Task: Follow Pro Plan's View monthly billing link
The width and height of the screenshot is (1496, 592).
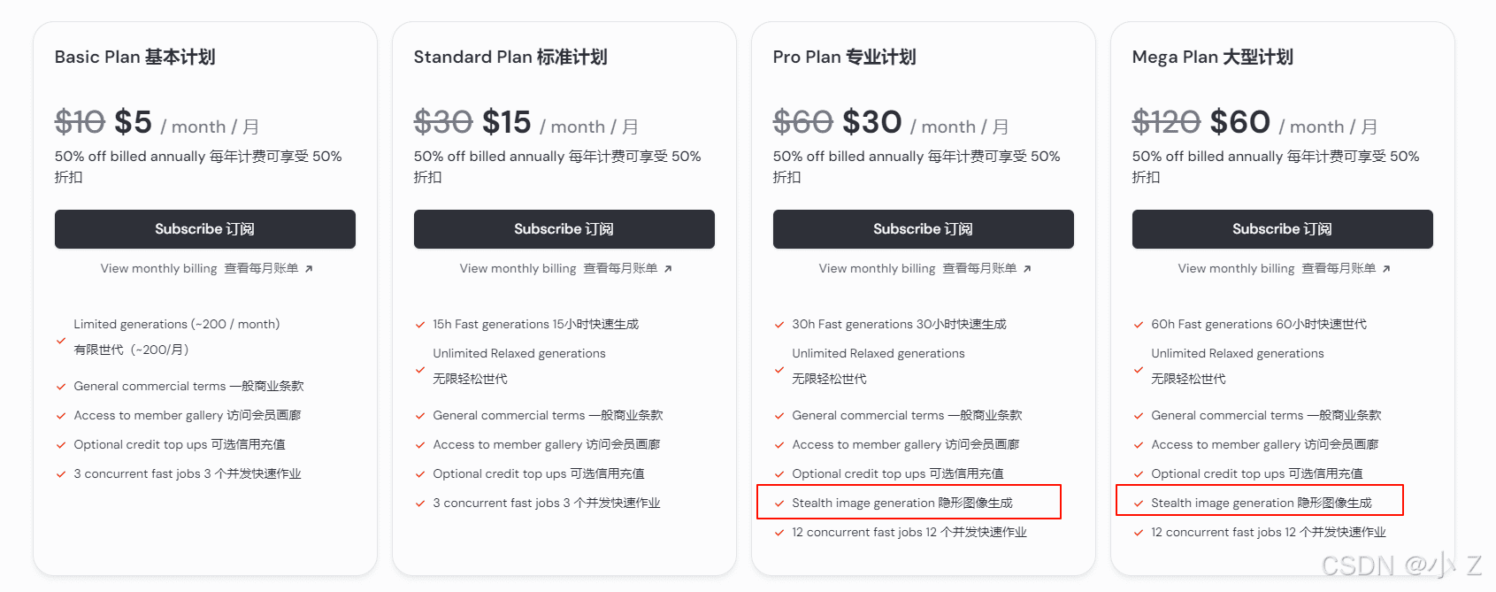Action: click(x=924, y=268)
